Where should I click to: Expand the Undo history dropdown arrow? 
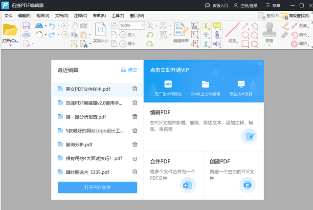(x=58, y=26)
